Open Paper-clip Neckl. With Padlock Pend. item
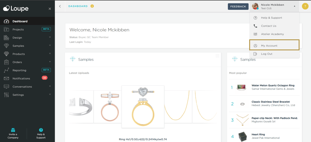 coord(275,118)
